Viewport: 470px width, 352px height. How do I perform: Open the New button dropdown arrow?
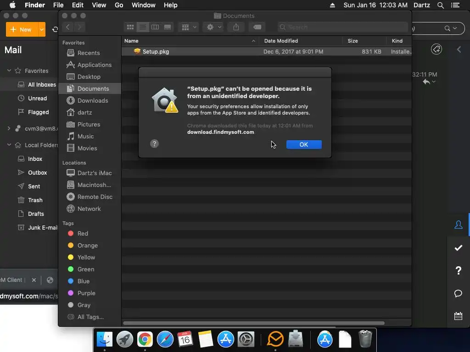point(42,29)
